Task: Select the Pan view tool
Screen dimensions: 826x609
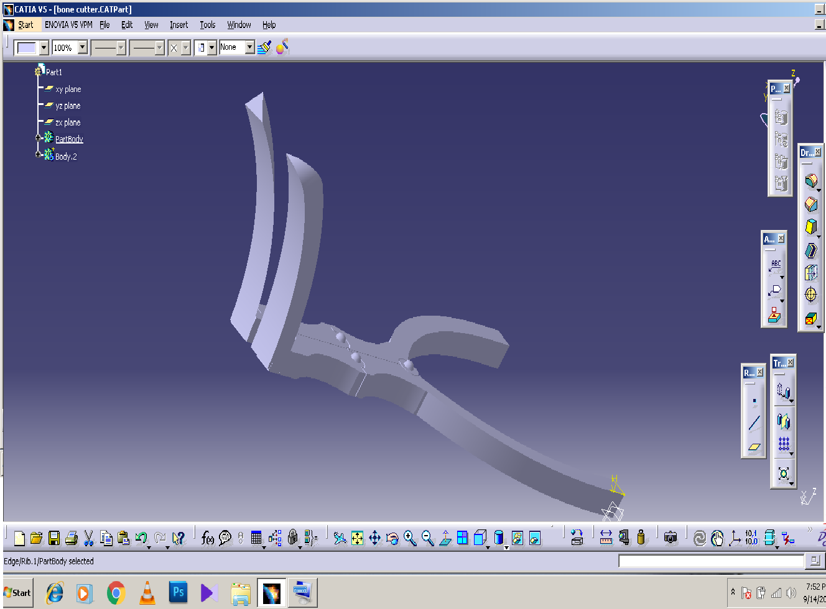Action: (374, 538)
